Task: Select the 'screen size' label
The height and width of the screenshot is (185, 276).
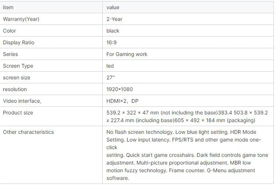Action: (17, 77)
